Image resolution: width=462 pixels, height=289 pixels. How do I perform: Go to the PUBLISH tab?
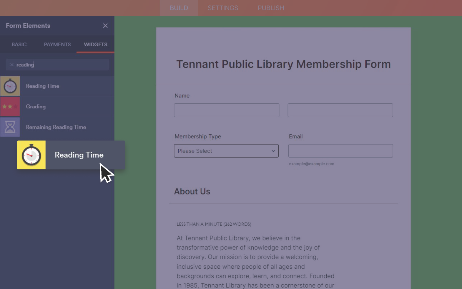click(271, 8)
